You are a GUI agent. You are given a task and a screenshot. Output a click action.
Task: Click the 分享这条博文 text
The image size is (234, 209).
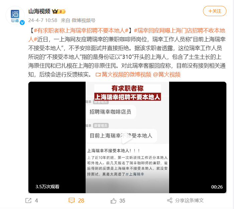(190, 201)
